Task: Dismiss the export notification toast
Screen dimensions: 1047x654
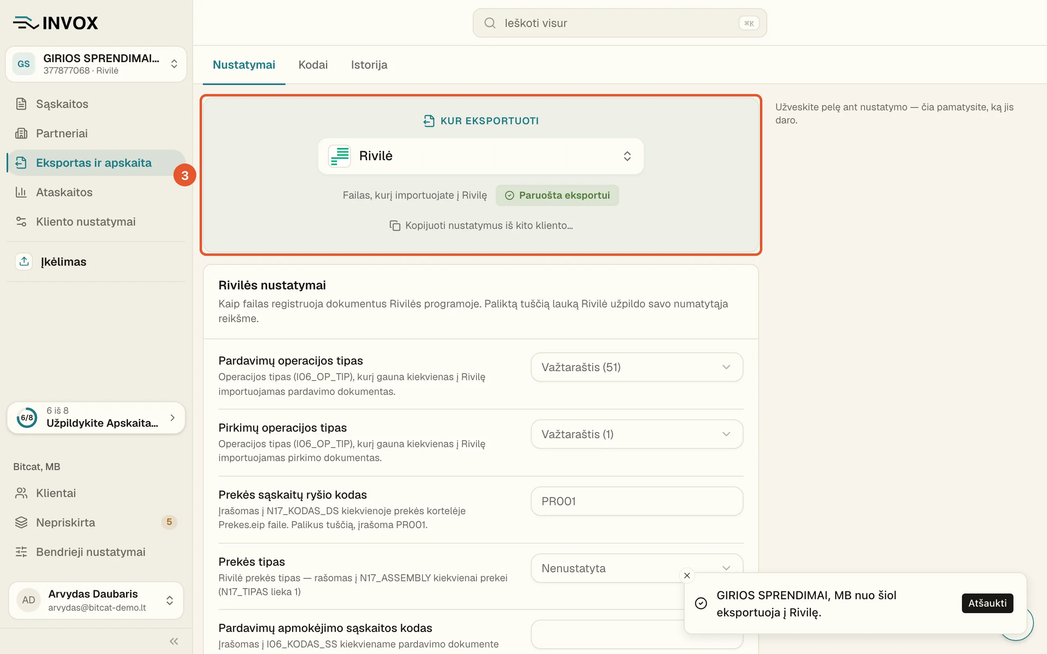Action: [x=687, y=575]
